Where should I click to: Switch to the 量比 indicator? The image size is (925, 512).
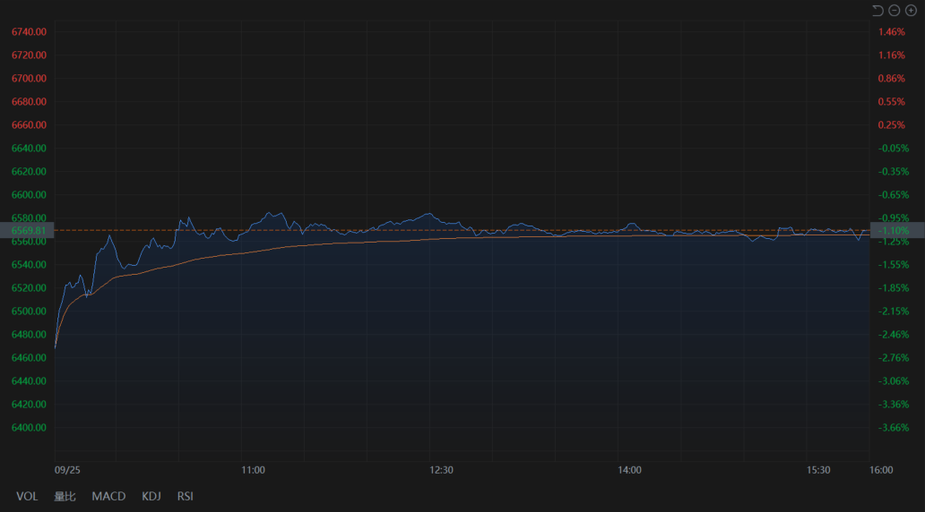(x=65, y=496)
